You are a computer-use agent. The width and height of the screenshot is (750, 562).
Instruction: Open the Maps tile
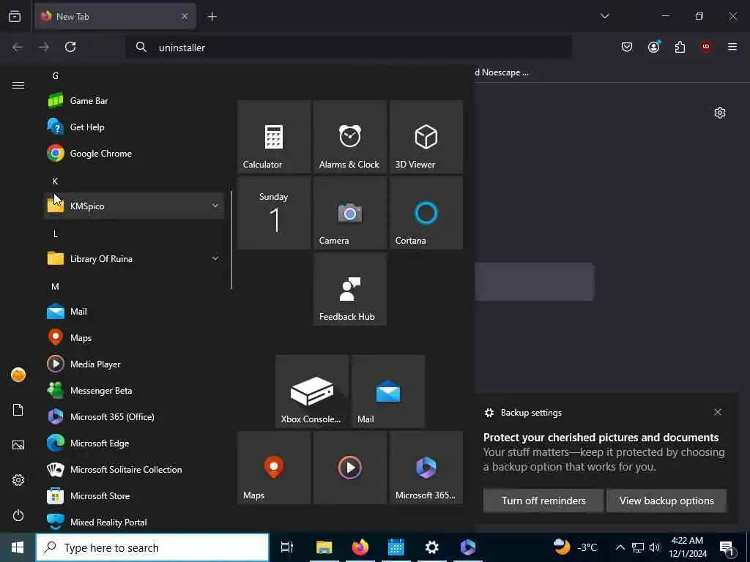pyautogui.click(x=274, y=468)
